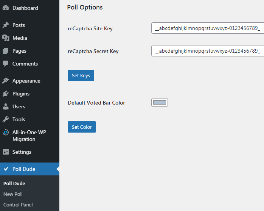Click the Set Keys button

pos(81,75)
